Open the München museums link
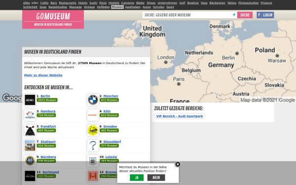This screenshot has width=296, height=185. 111,96
